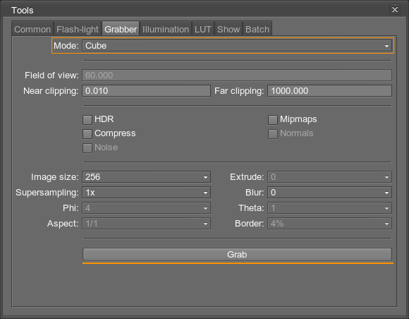
Task: Open the Mode dropdown set to Cube
Action: [x=237, y=46]
